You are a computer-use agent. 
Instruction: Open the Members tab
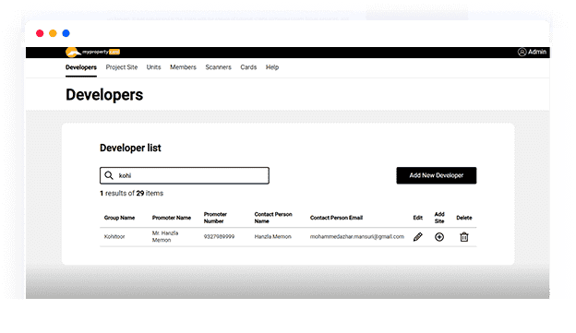[x=183, y=67]
